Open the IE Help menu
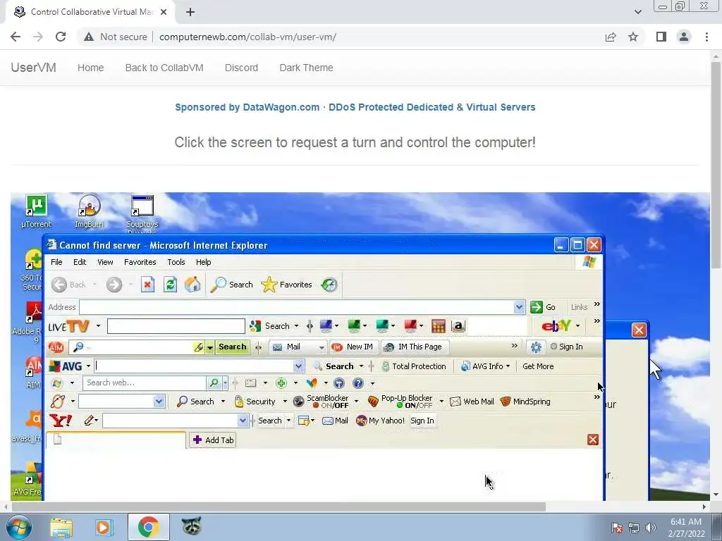 [203, 262]
